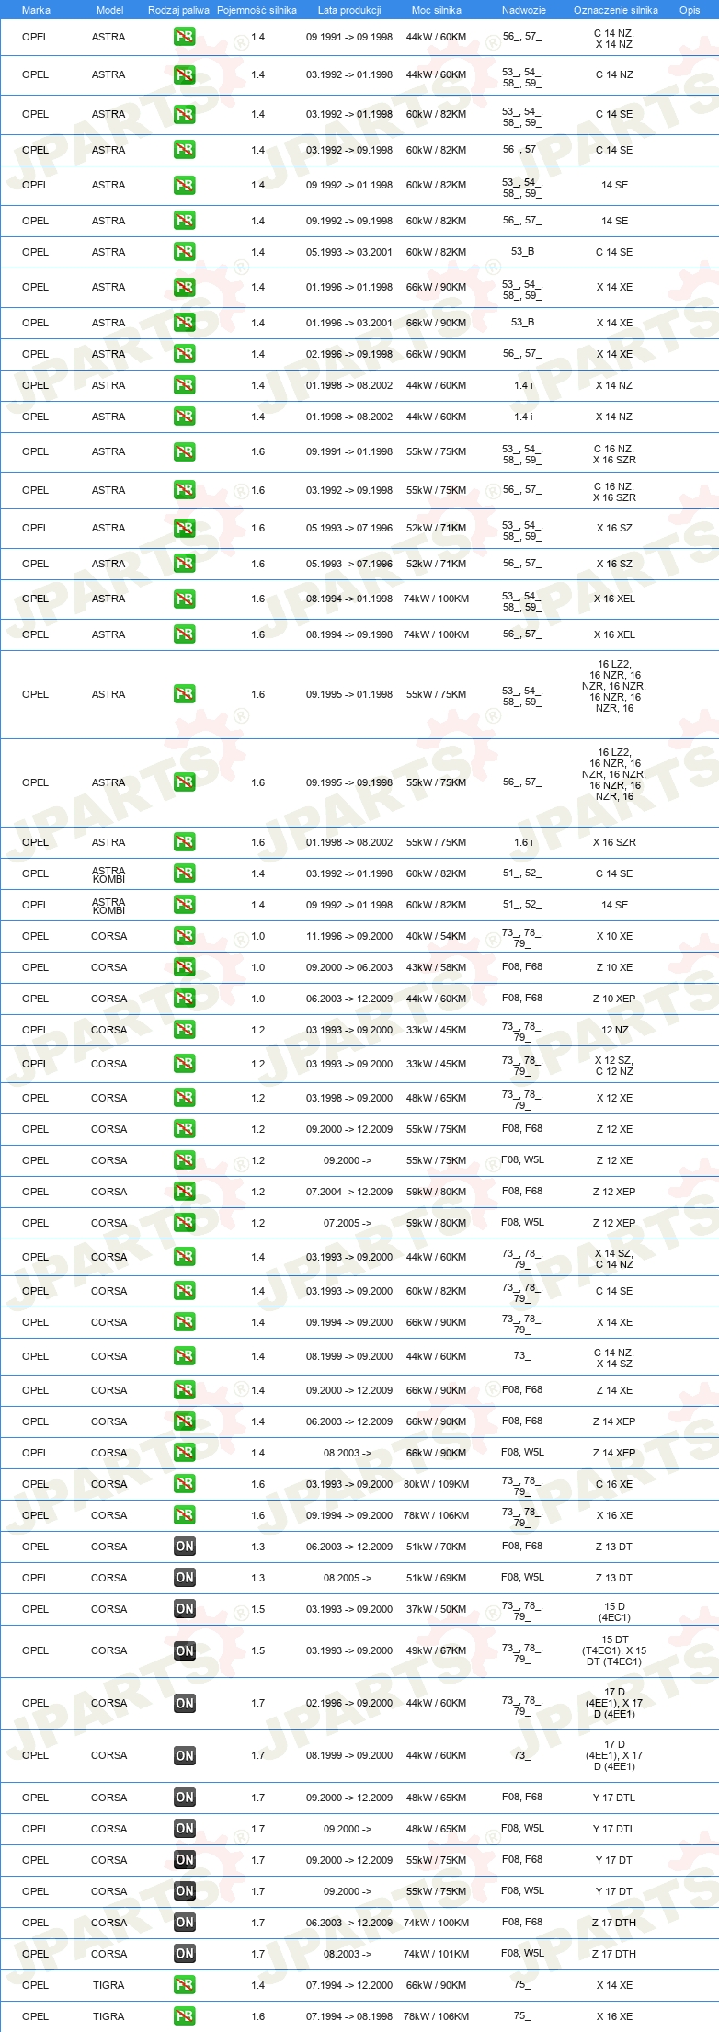Click diesel icon in Corsa Y 17 DTL F08, F68 row
This screenshot has height=2032, width=719.
pyautogui.click(x=185, y=1798)
